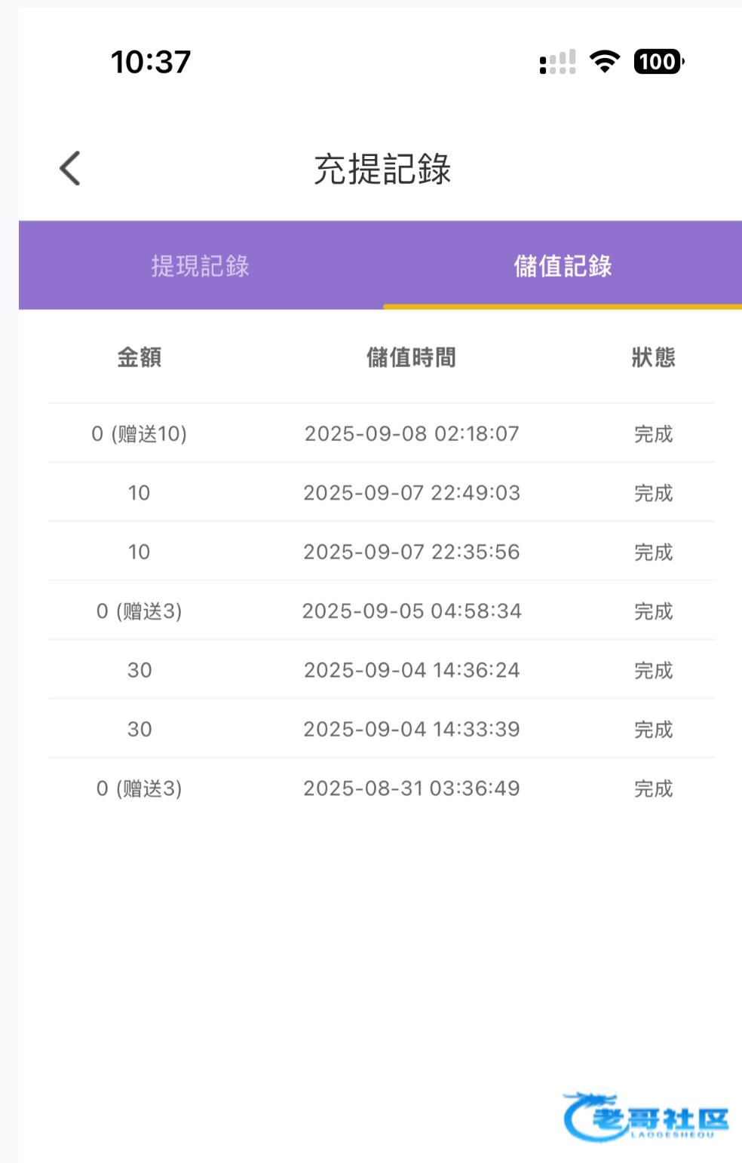Select the record dated 2025-09-07 22:49:03
Screen dimensions: 742x1163
412,493
